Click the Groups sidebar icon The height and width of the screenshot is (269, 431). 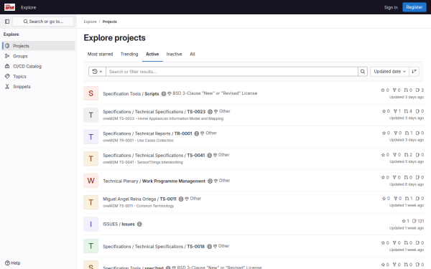(7, 56)
